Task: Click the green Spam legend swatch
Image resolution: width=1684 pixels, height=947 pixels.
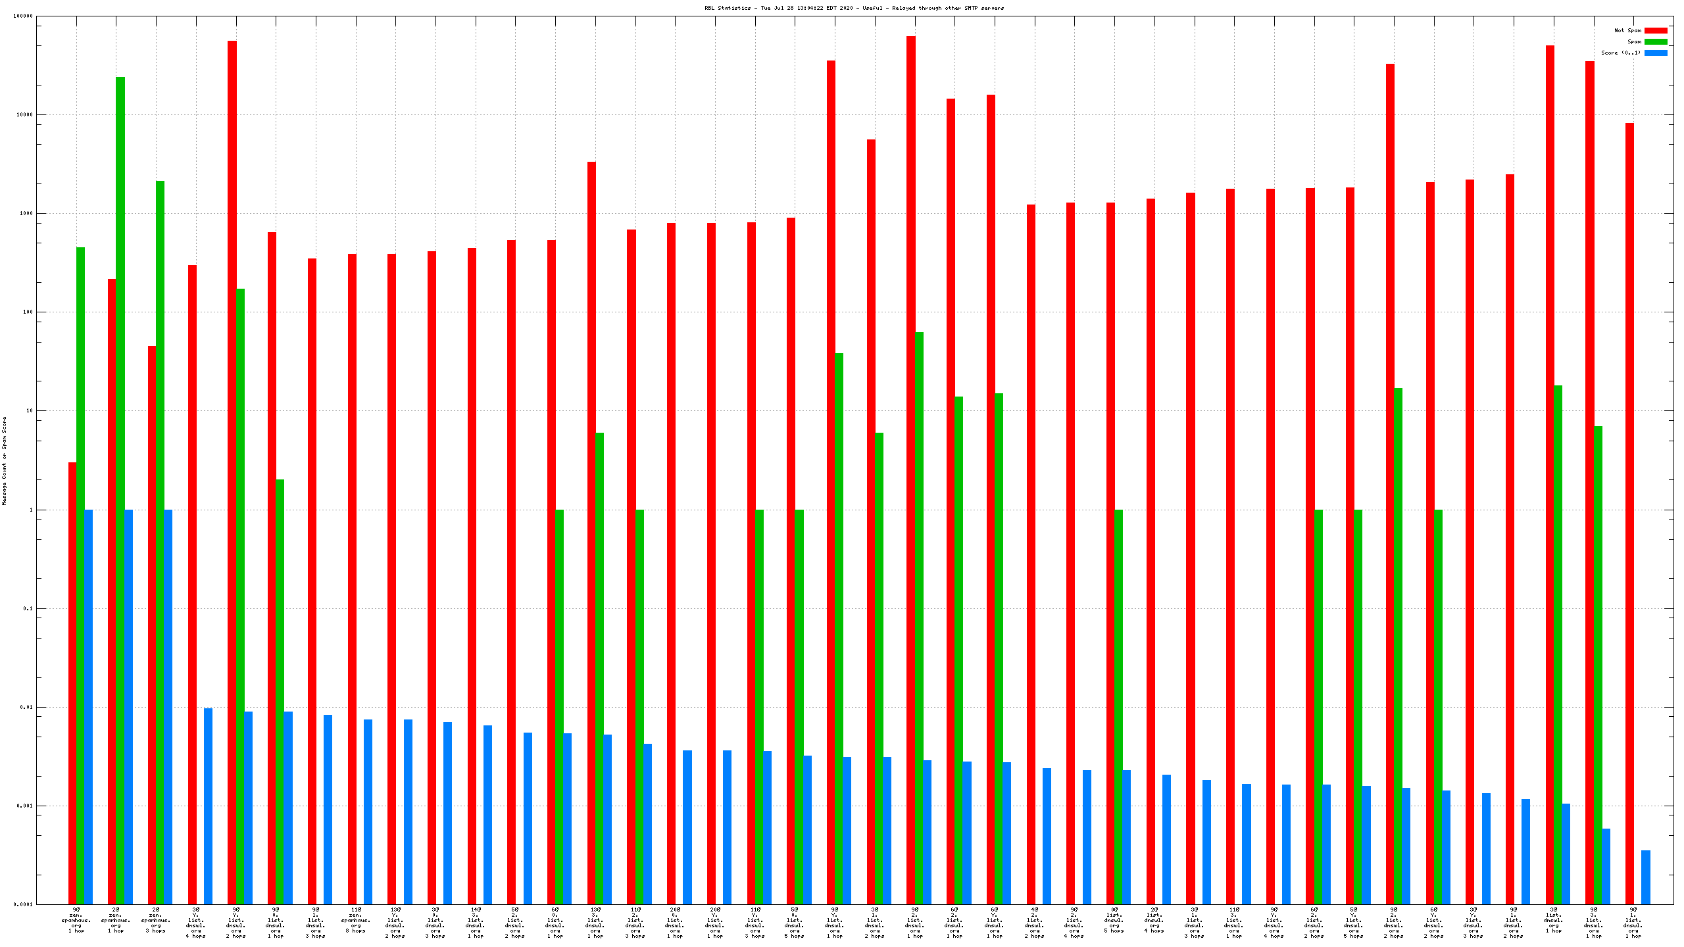Action: point(1656,41)
